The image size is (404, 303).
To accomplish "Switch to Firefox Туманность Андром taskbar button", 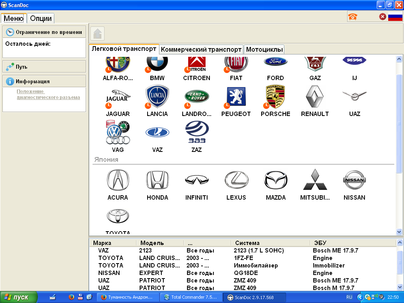I will click(x=129, y=297).
